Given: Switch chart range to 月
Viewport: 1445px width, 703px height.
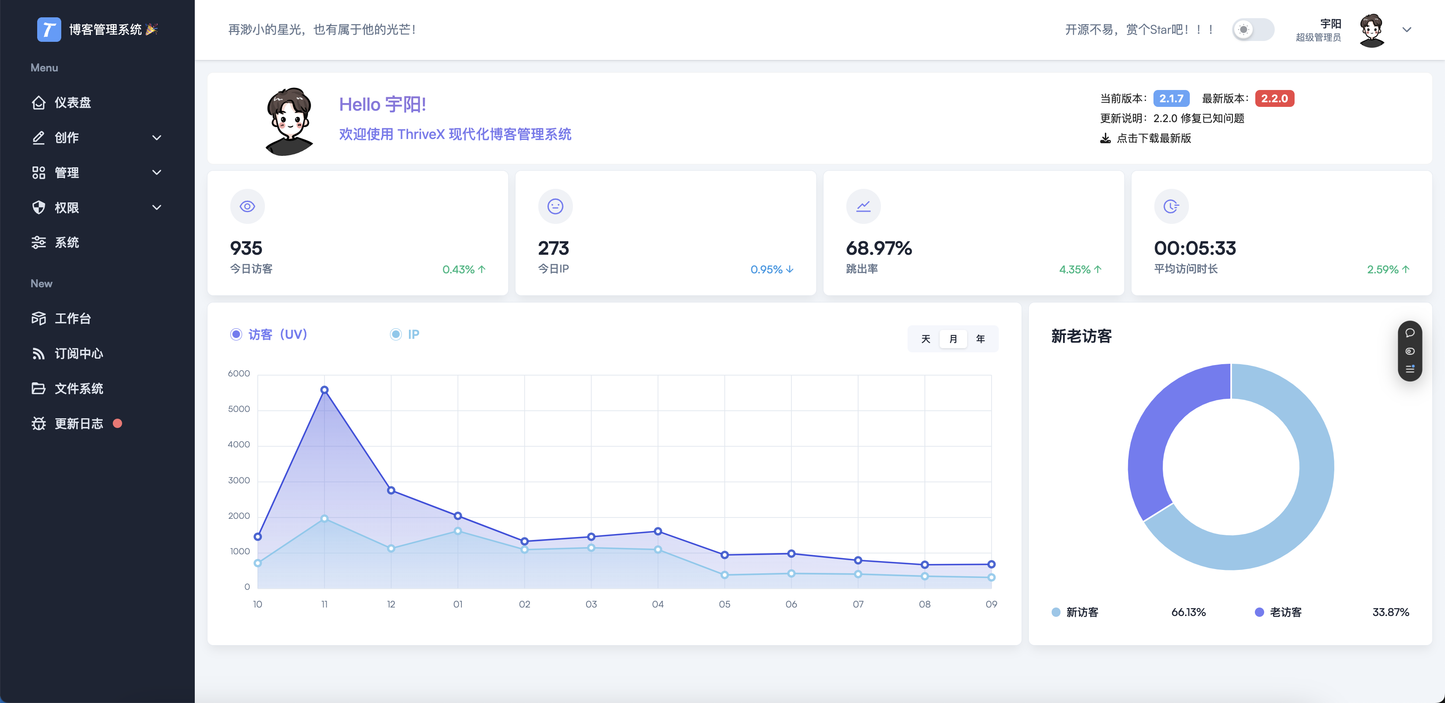Looking at the screenshot, I should (953, 339).
